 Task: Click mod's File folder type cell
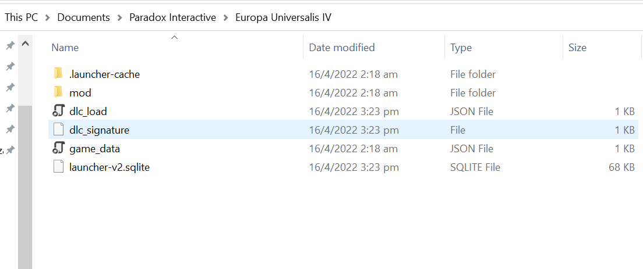click(x=473, y=93)
